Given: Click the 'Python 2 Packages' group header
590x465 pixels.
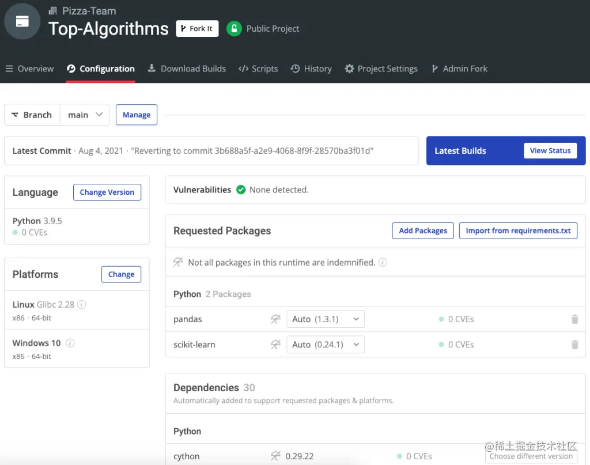Looking at the screenshot, I should tap(212, 294).
